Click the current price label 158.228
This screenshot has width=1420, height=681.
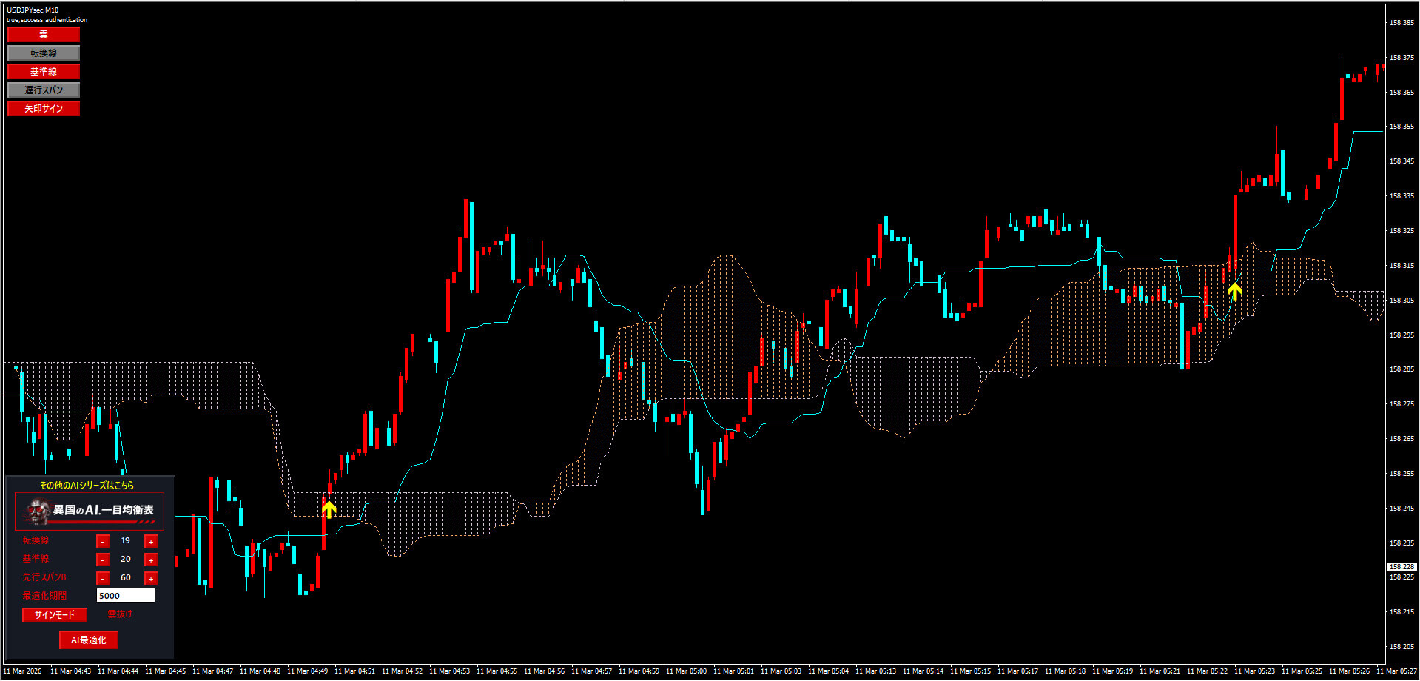point(1401,567)
